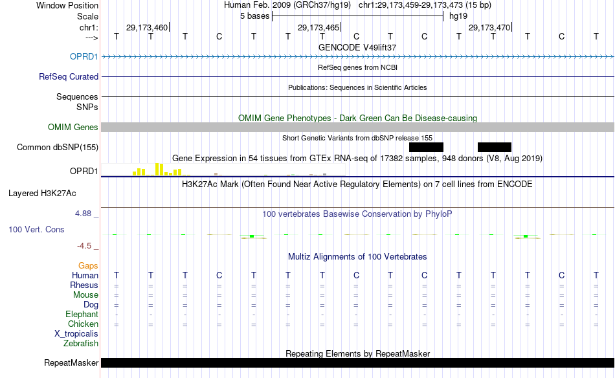Click the SNPs track label
The image size is (615, 378).
click(87, 107)
